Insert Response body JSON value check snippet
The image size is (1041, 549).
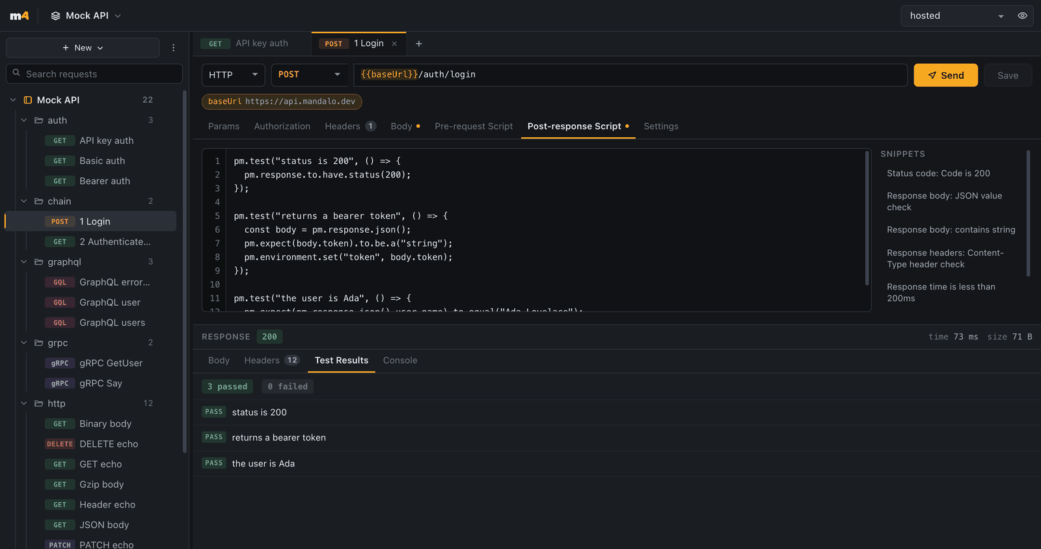(x=944, y=202)
